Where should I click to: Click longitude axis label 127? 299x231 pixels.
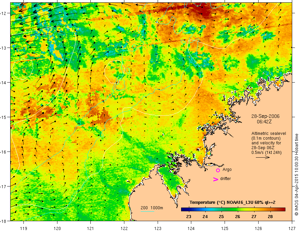tap(292, 228)
